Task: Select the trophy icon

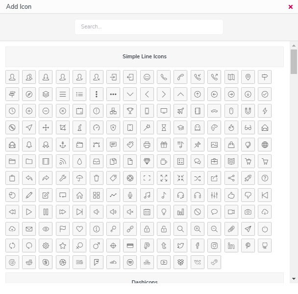Action: click(x=130, y=111)
